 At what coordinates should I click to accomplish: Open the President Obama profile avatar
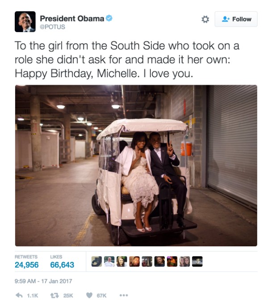point(25,21)
